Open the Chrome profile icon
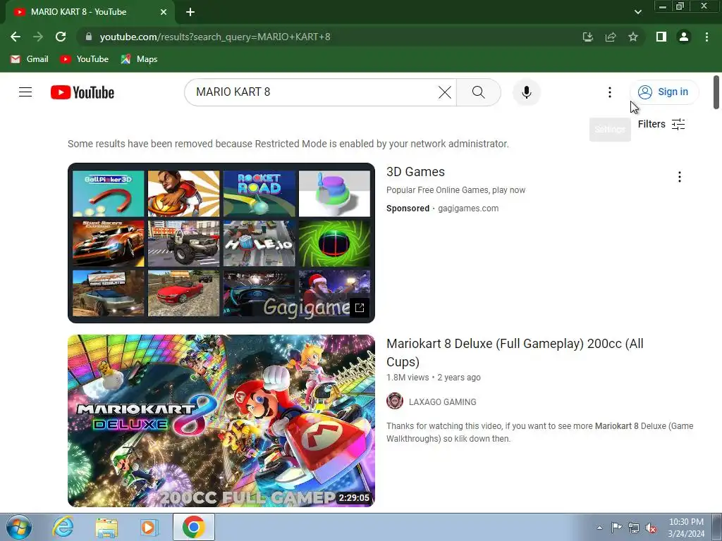The image size is (722, 541). click(x=684, y=37)
